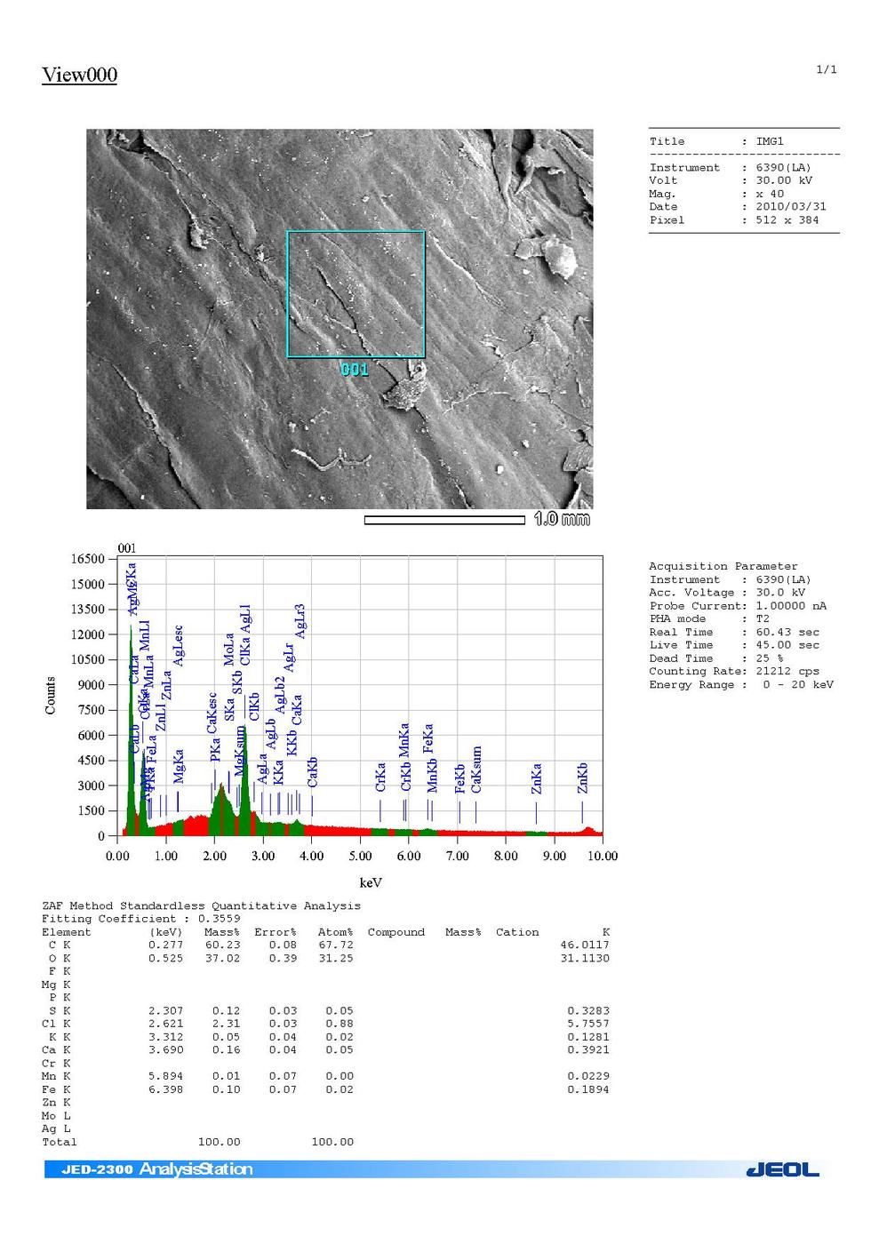Click the Atom% column header
The width and height of the screenshot is (879, 1244).
click(335, 932)
